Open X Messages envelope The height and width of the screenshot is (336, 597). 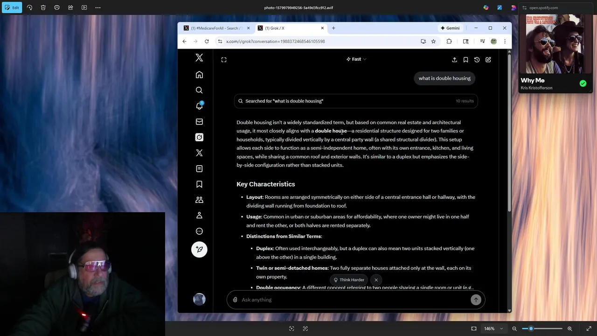[x=199, y=122]
